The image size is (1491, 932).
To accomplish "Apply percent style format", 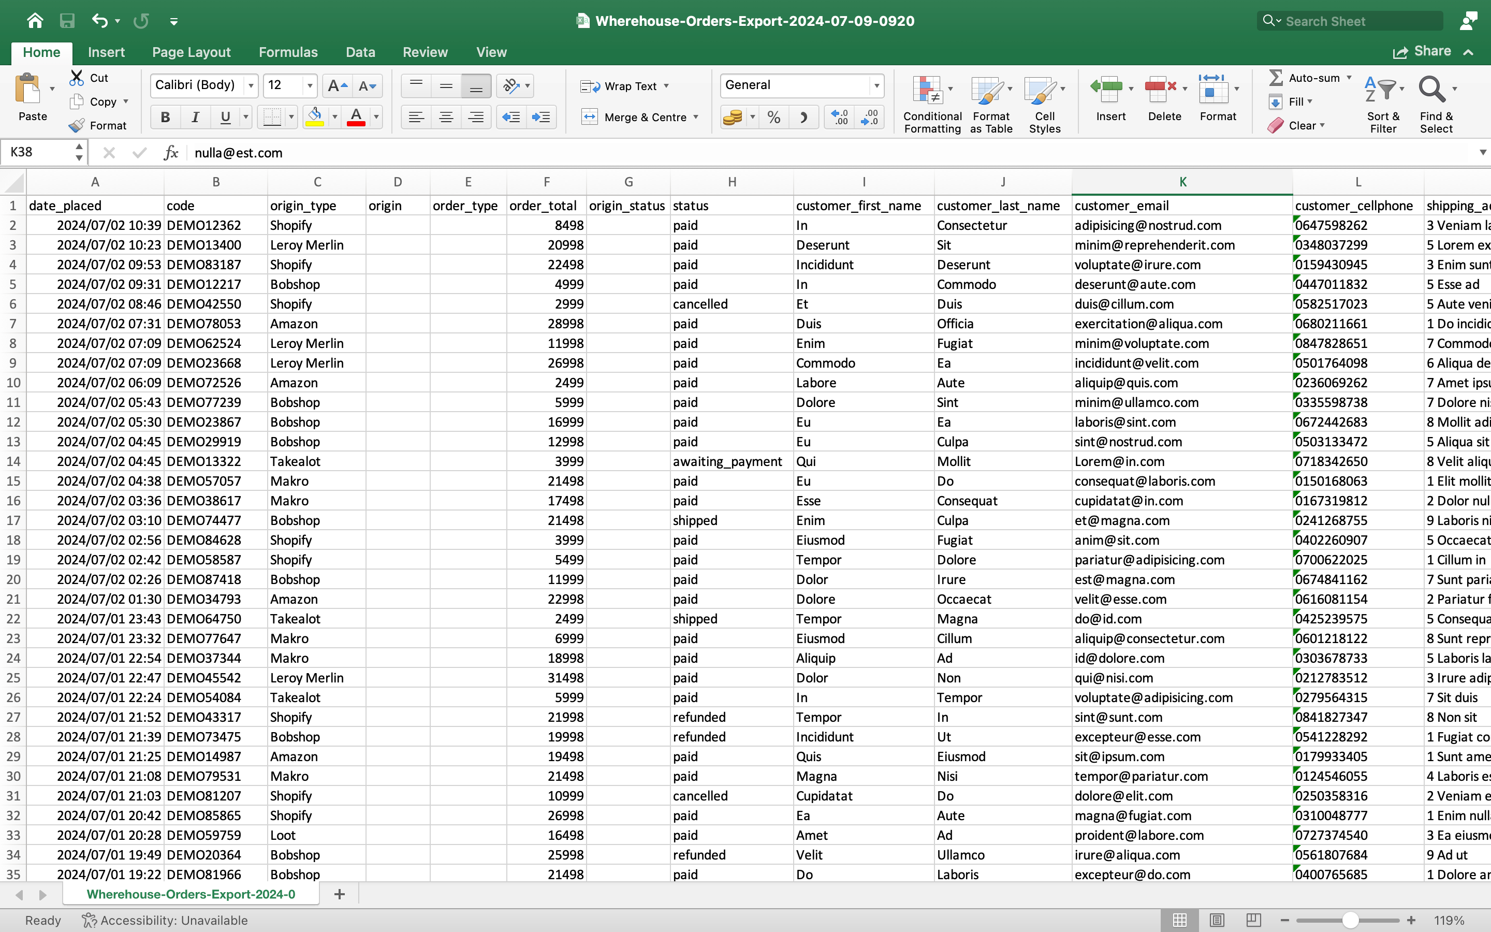I will 774,117.
